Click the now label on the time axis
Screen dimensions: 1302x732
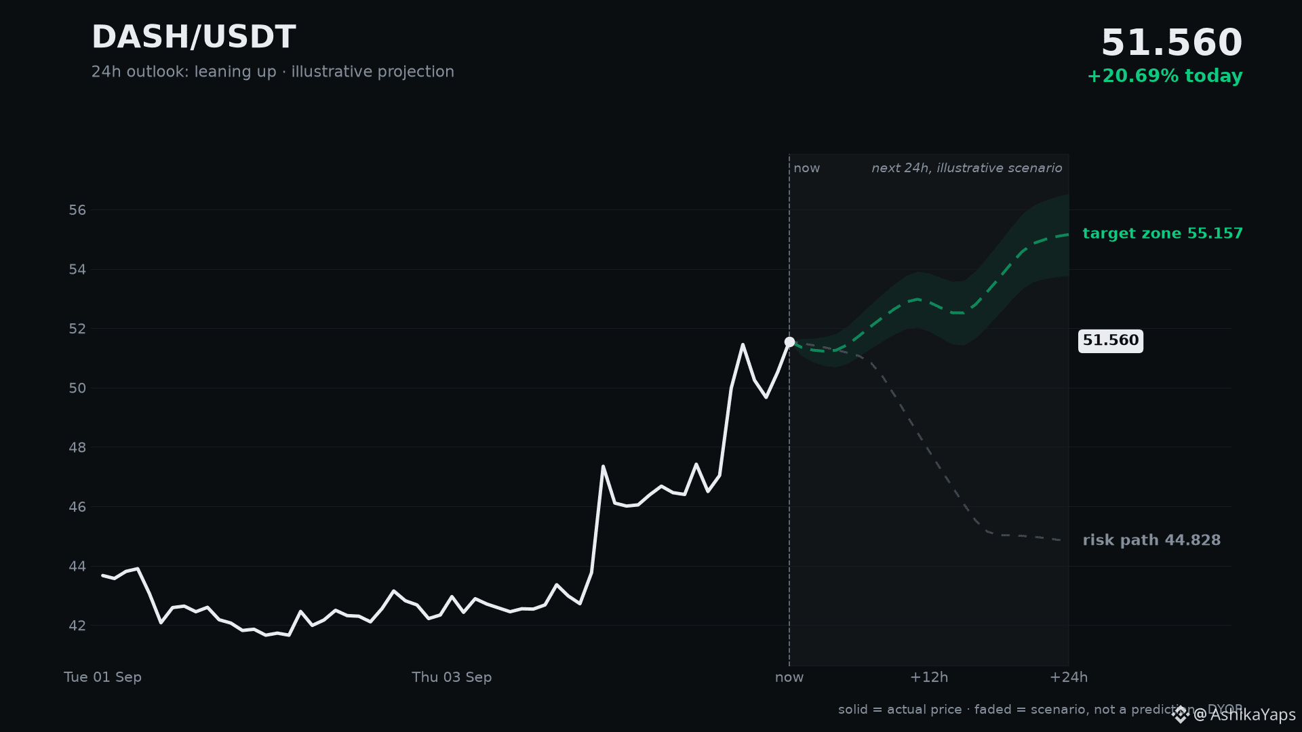(789, 677)
